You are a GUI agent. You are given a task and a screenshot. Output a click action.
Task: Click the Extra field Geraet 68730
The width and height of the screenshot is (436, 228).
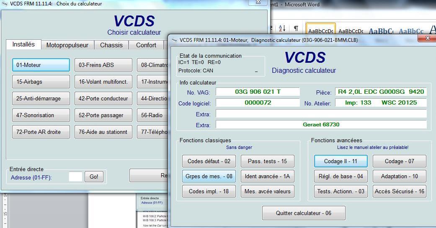coord(321,124)
